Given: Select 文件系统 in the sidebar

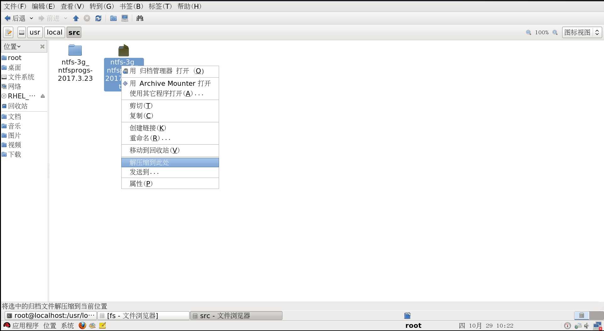Looking at the screenshot, I should tap(24, 77).
